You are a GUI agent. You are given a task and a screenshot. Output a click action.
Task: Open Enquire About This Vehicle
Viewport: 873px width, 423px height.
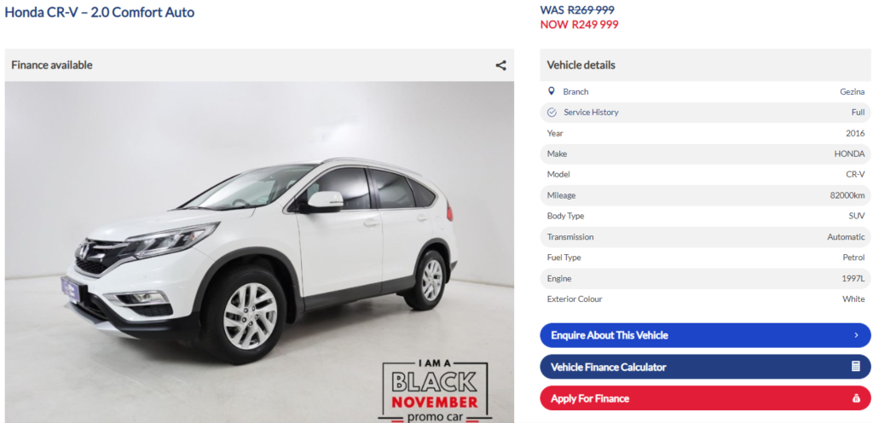coord(705,335)
